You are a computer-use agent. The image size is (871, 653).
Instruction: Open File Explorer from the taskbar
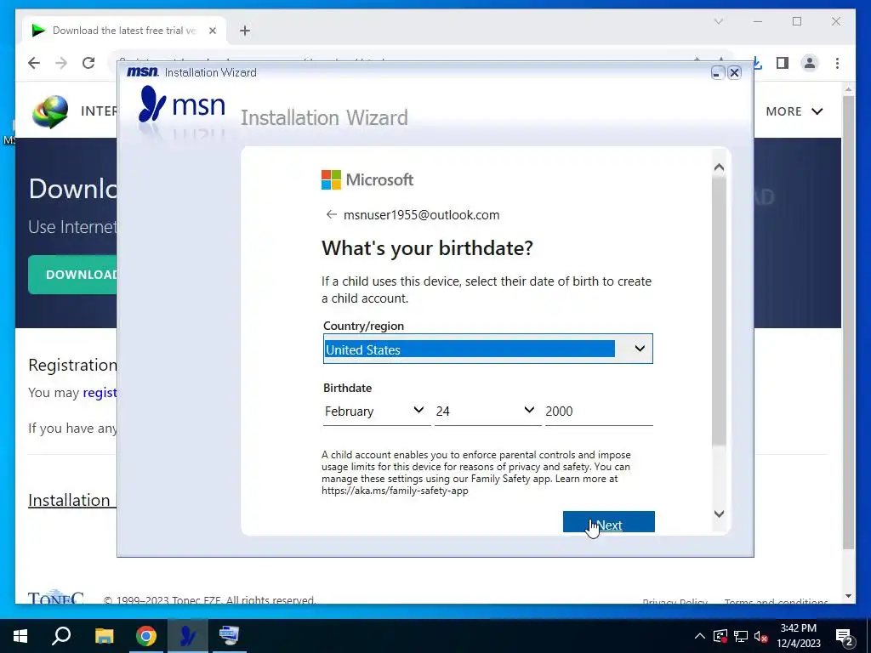104,636
